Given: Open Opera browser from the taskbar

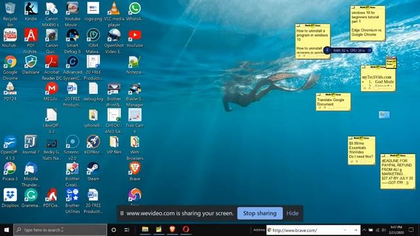Looking at the screenshot, I should [186, 229].
